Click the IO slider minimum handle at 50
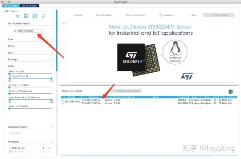Image resolution: width=241 pixels, height=159 pixels. click(9, 79)
